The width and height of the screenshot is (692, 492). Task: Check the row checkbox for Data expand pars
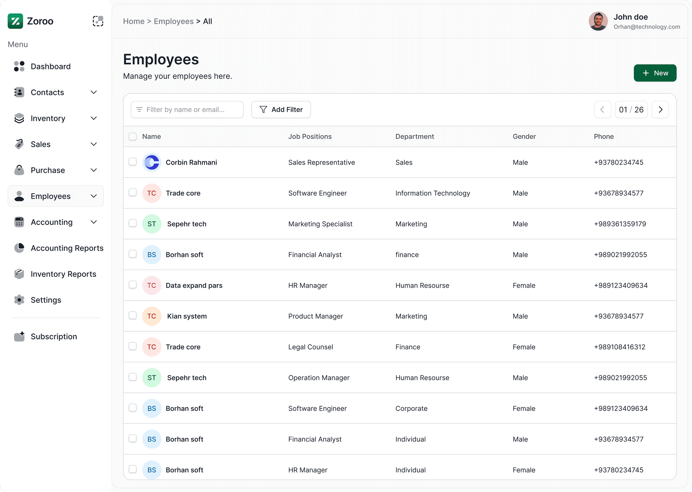133,285
